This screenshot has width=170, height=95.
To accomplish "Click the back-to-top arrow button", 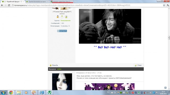I will [165, 88].
